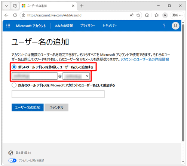Click the existing email address field
Screen dimensions: 187x166
pos(58,94)
